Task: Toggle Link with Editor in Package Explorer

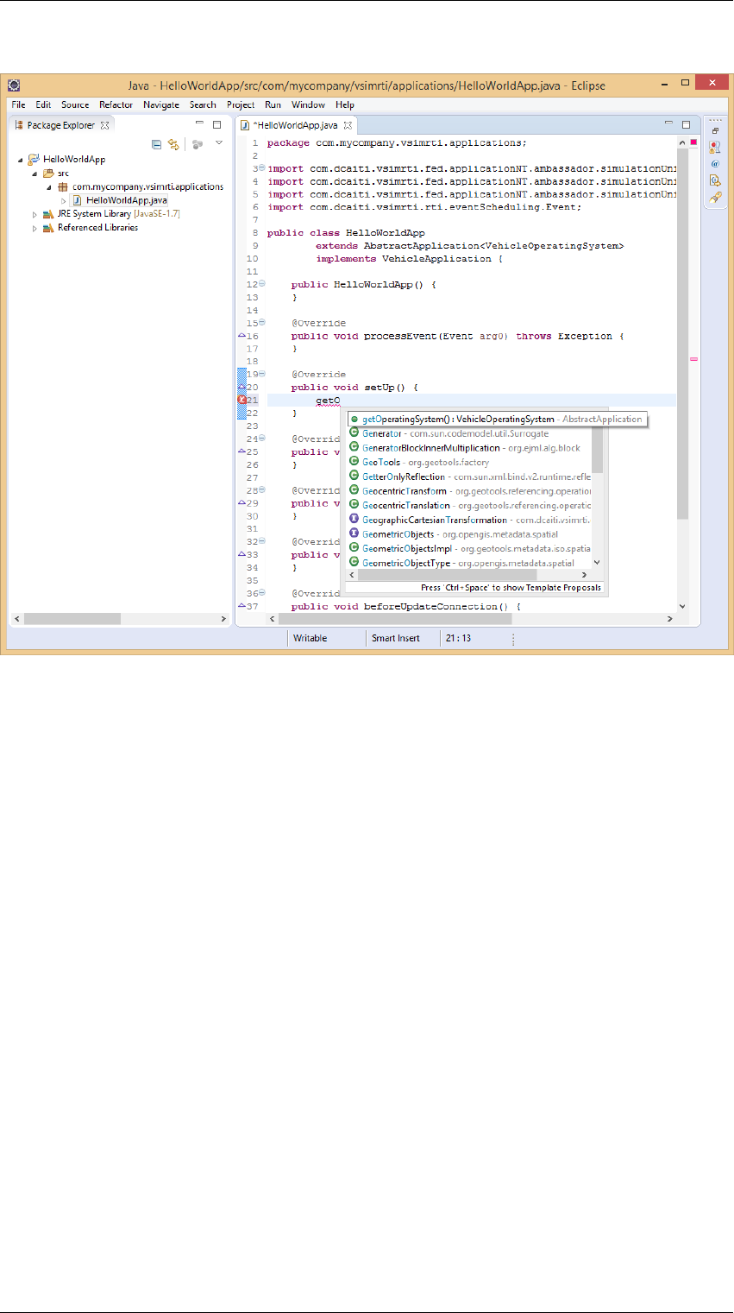Action: click(x=173, y=144)
